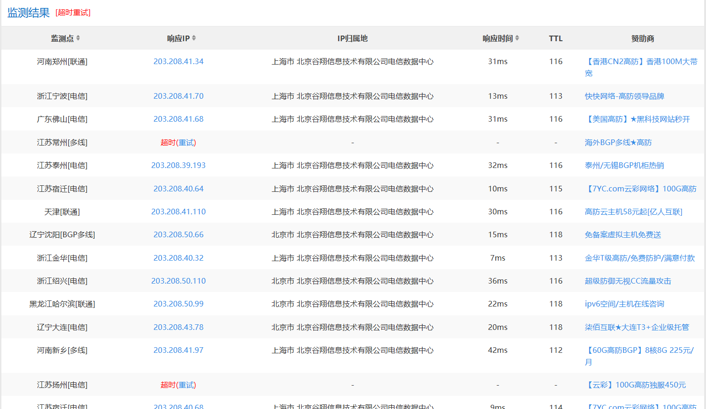706x409 pixels.
Task: Retry the timed-out 江苏常州 test
Action: pyautogui.click(x=186, y=142)
